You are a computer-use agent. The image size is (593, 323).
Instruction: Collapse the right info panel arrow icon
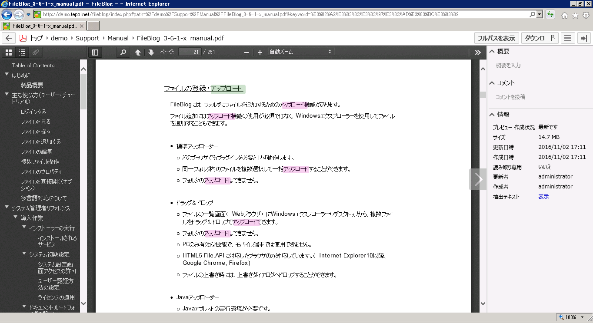point(584,38)
